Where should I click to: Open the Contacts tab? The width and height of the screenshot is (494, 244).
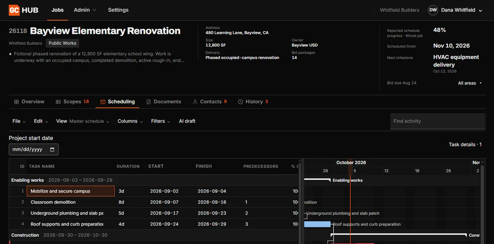pos(210,102)
